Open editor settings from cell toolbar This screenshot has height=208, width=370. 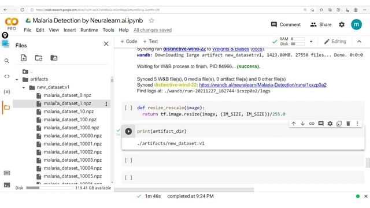[330, 124]
